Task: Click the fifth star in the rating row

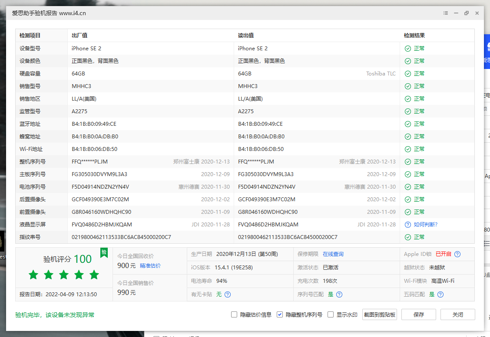Action: (x=94, y=275)
